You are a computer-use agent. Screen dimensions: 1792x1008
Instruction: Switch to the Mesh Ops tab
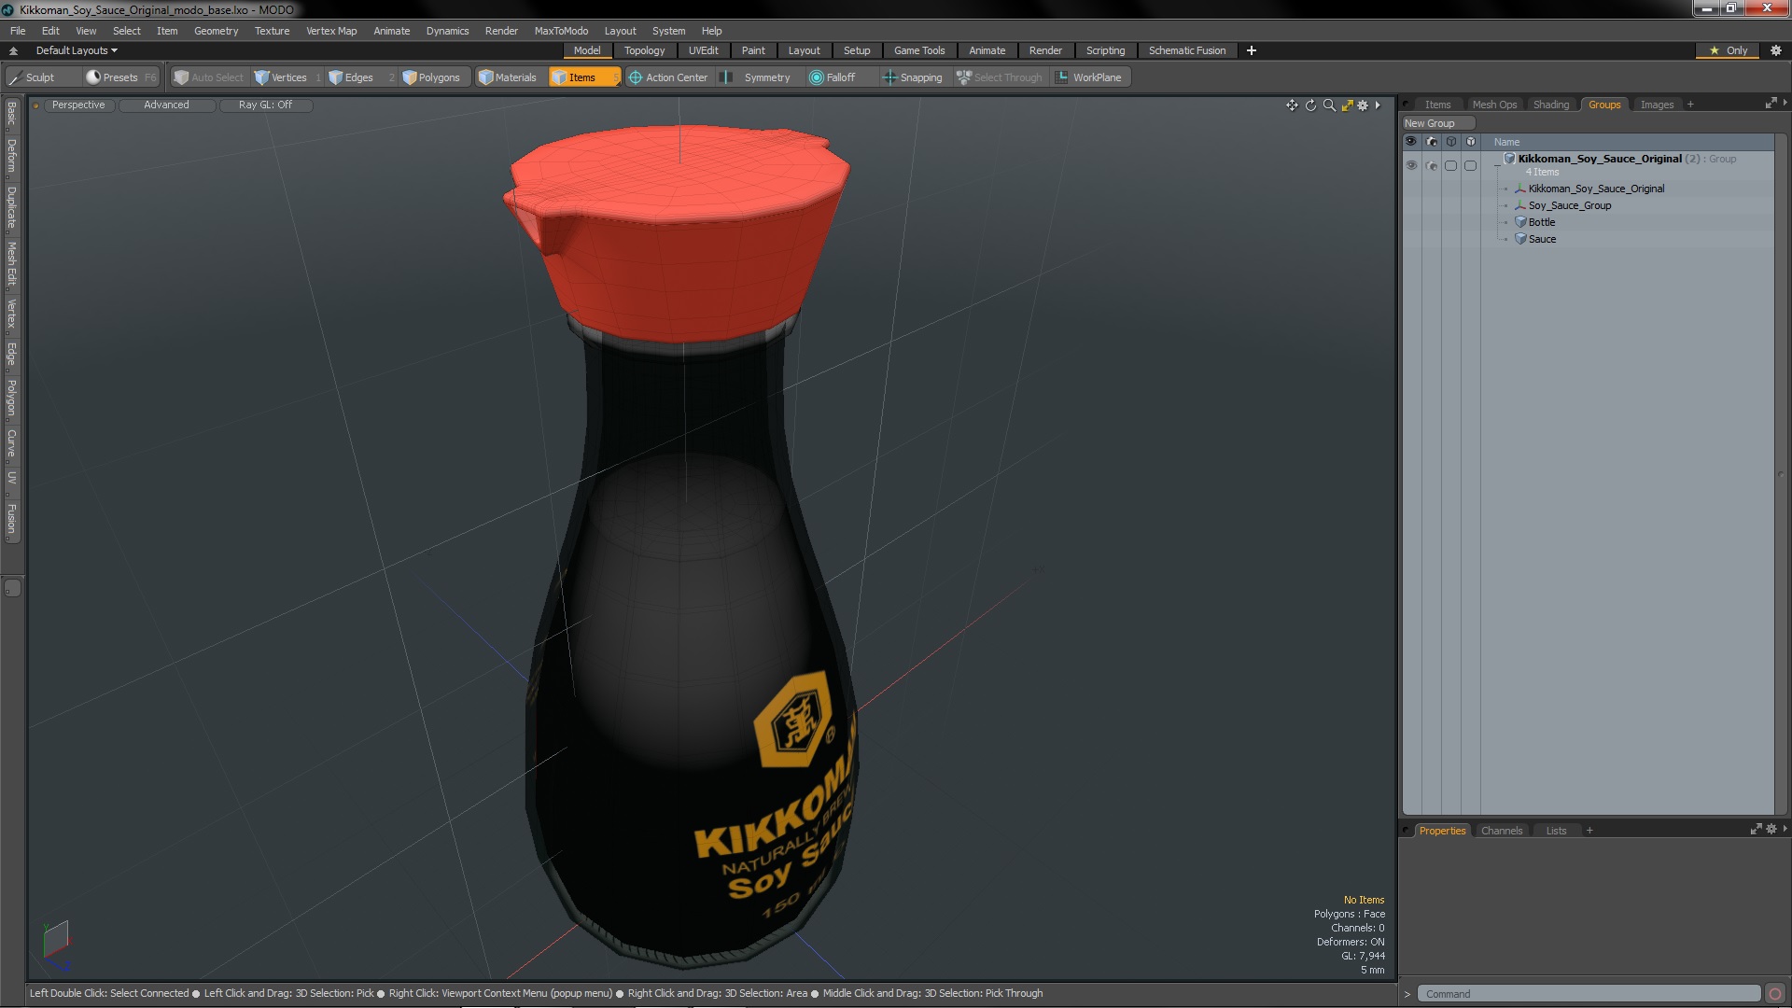point(1494,105)
